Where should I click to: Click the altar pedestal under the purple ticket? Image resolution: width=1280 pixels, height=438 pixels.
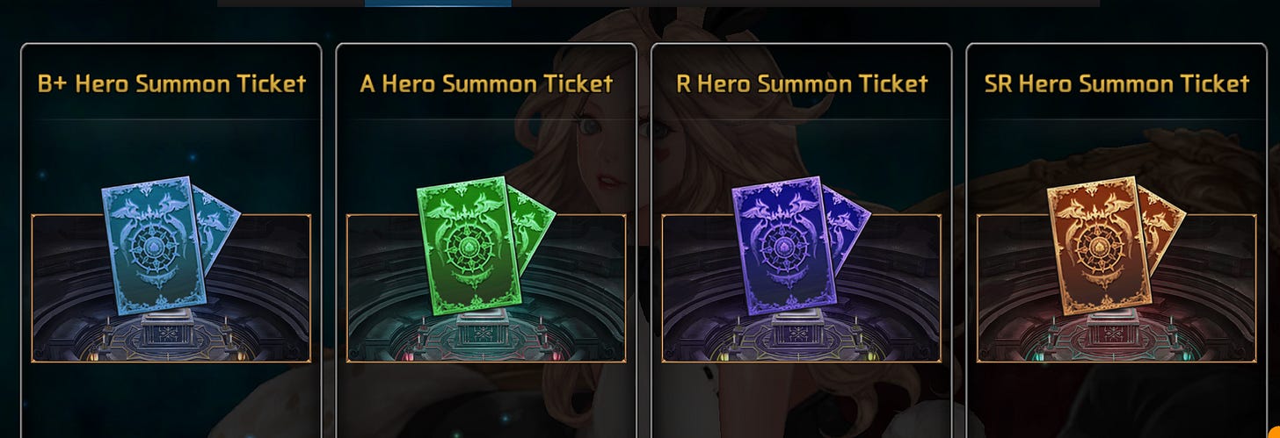[800, 330]
